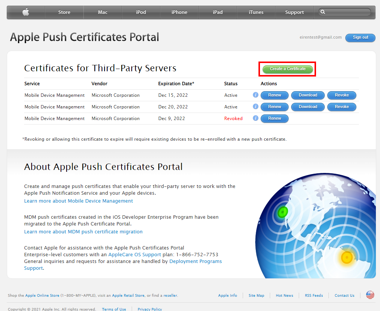Open Apple Info footer link
Screen dimensions: 380x311
point(228,295)
